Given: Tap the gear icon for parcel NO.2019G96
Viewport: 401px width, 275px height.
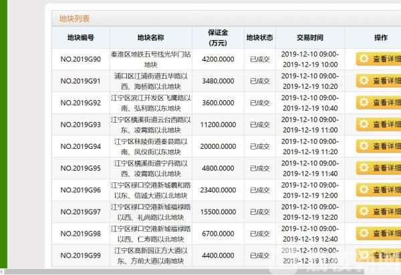Looking at the screenshot, I should point(364,190).
